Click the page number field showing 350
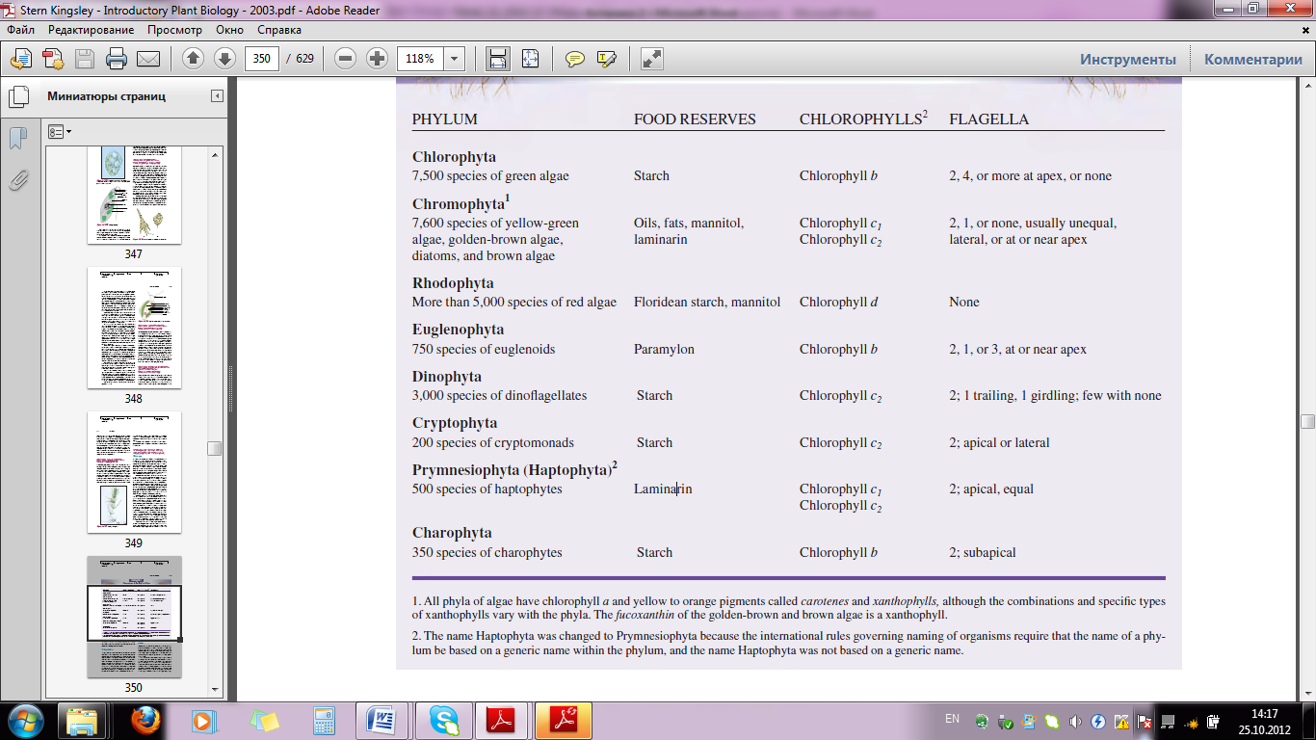The height and width of the screenshot is (740, 1316). [262, 59]
